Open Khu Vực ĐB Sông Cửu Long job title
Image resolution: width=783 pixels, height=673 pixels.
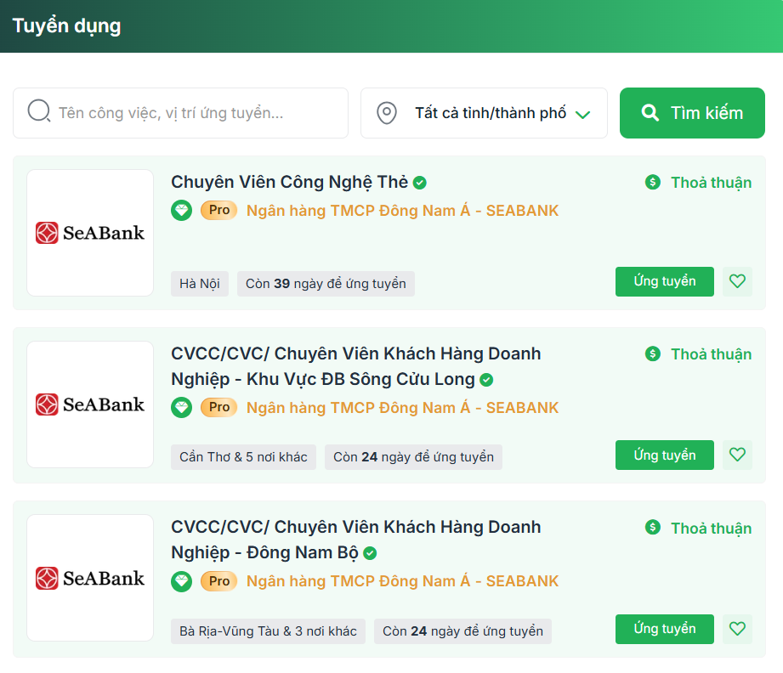tap(355, 366)
